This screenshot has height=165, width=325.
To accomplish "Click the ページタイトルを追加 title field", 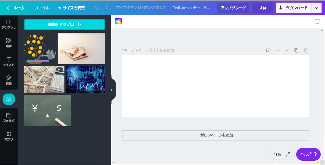I will (x=156, y=50).
